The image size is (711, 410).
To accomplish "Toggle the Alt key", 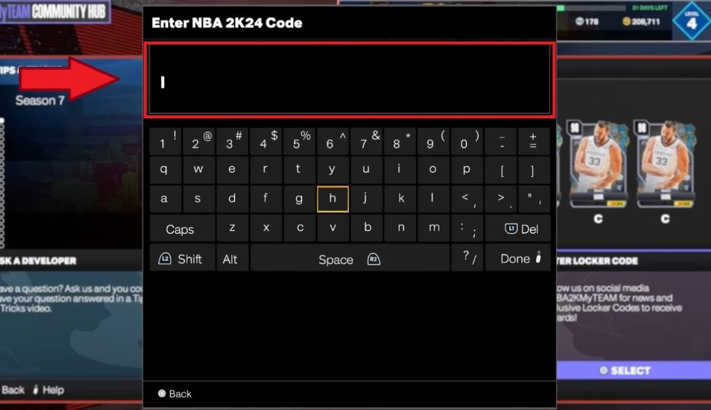I will click(232, 258).
